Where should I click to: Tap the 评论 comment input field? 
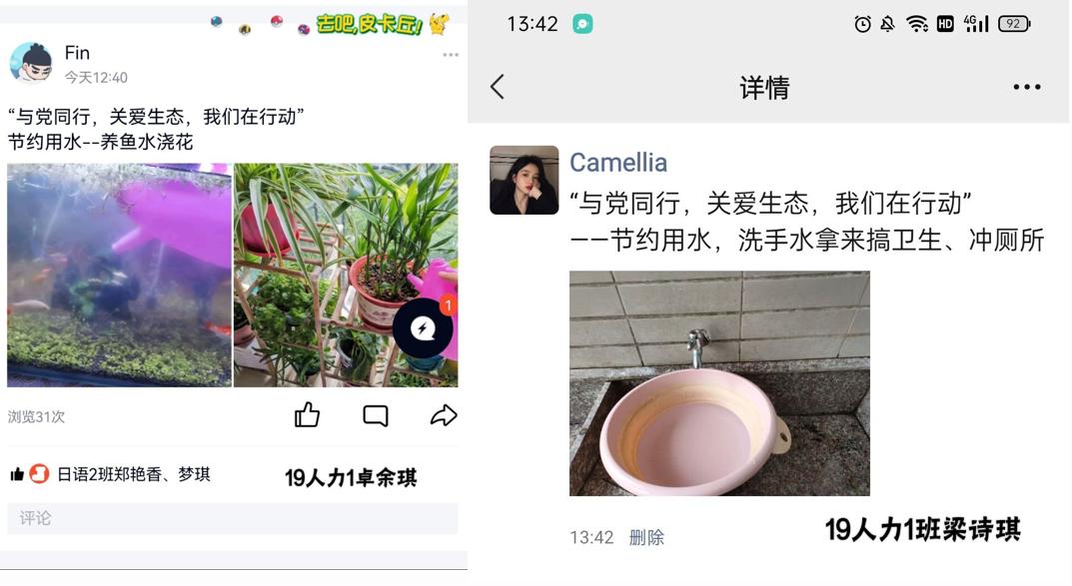coord(233,518)
